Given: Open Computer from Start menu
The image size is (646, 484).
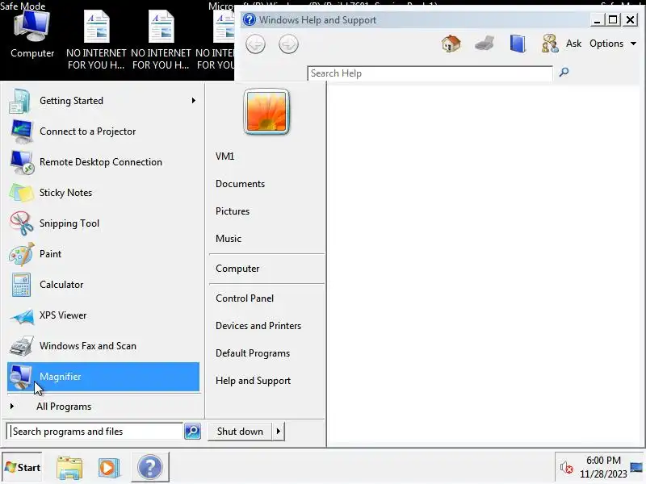Looking at the screenshot, I should click(x=237, y=269).
